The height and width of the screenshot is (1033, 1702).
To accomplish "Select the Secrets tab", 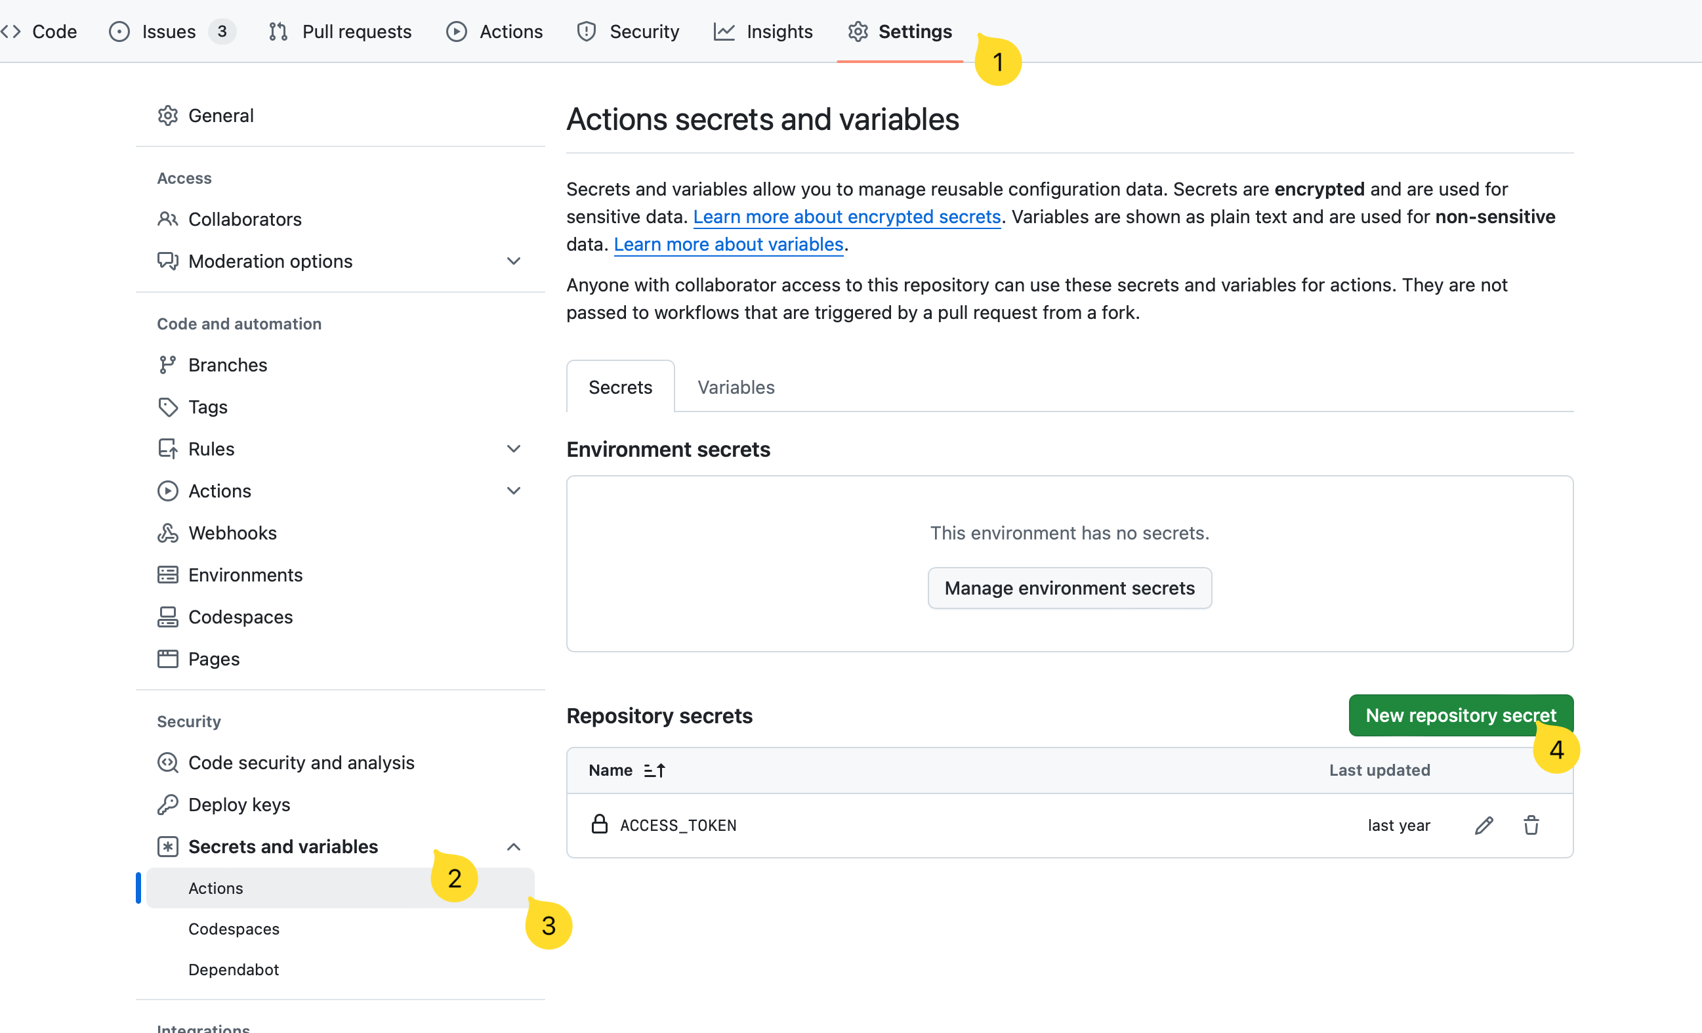I will click(x=620, y=387).
